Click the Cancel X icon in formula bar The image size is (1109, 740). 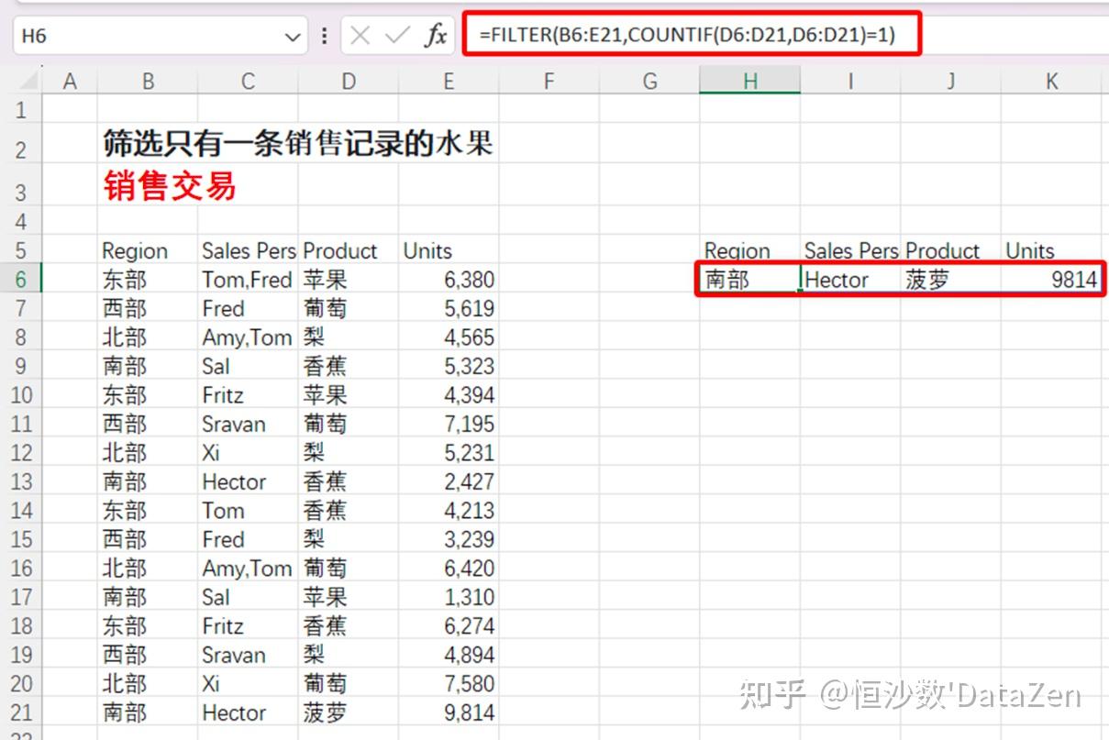pos(360,37)
